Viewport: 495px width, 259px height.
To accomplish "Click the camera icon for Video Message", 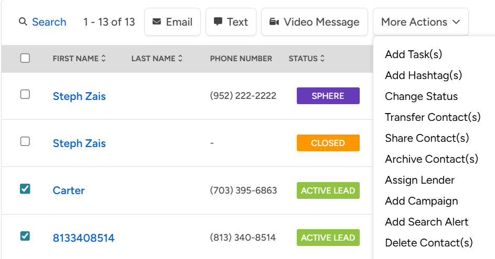I will (274, 22).
